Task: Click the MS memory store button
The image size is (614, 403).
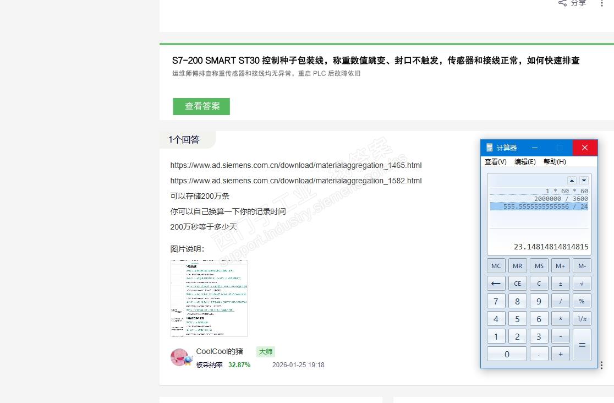Action: tap(539, 266)
